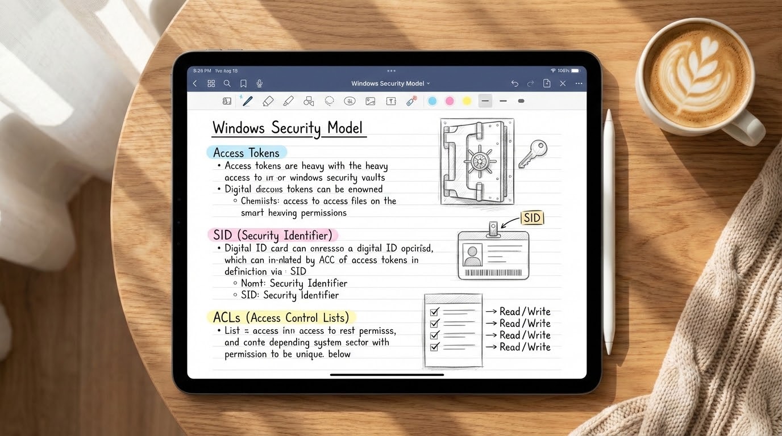The height and width of the screenshot is (436, 782).
Task: Select the Shapes tool
Action: pyautogui.click(x=309, y=101)
